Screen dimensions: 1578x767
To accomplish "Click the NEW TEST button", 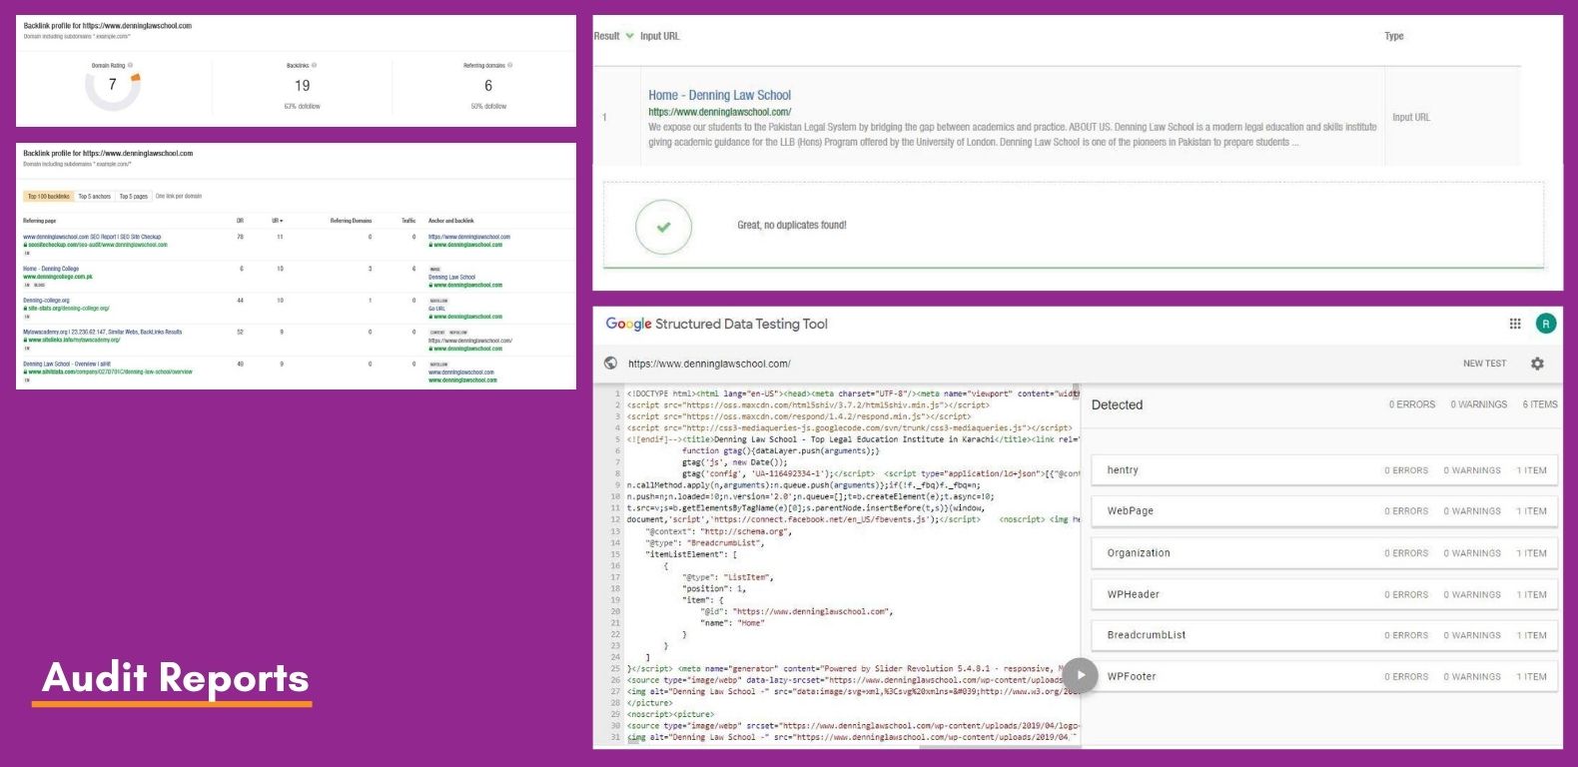I will [1484, 364].
